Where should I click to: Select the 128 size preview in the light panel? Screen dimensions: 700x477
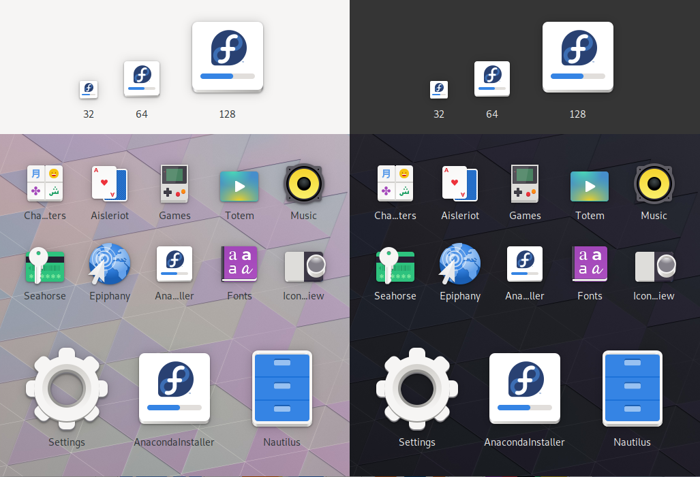click(x=228, y=58)
